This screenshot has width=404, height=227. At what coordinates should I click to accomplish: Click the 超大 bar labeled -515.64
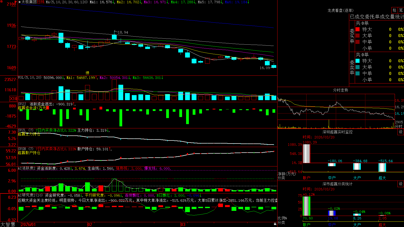click(382, 167)
